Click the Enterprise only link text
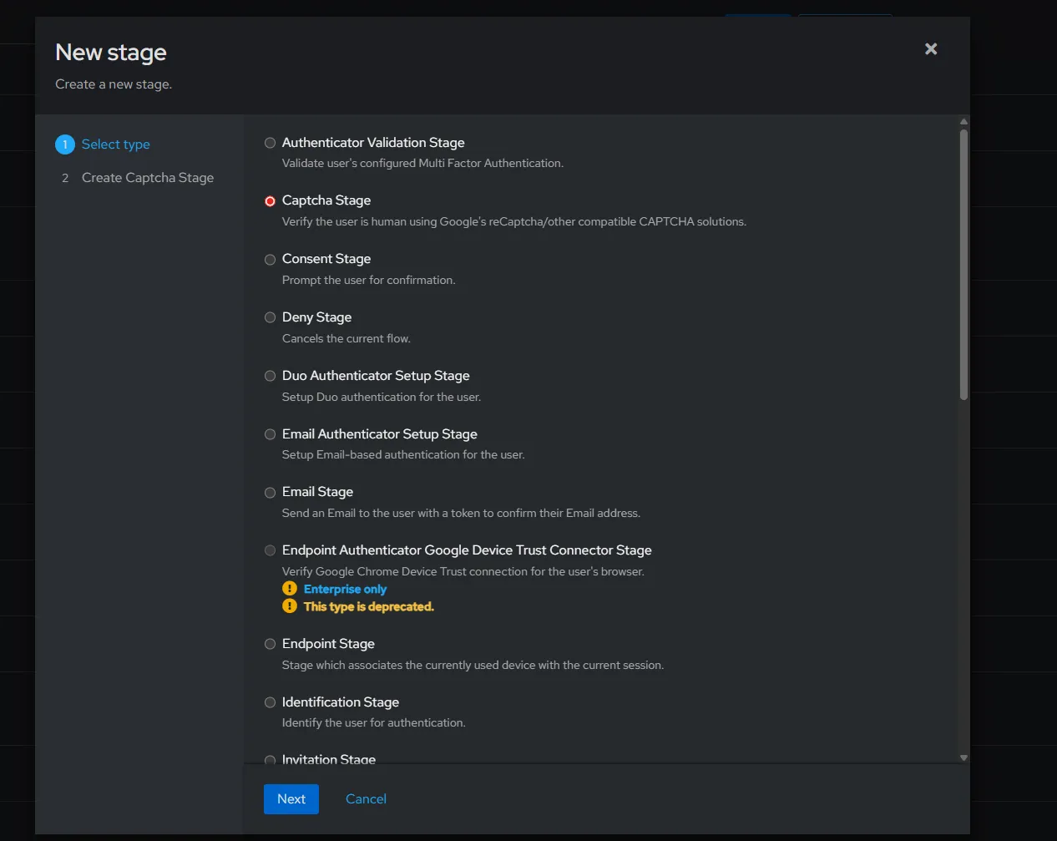The image size is (1057, 841). click(345, 589)
